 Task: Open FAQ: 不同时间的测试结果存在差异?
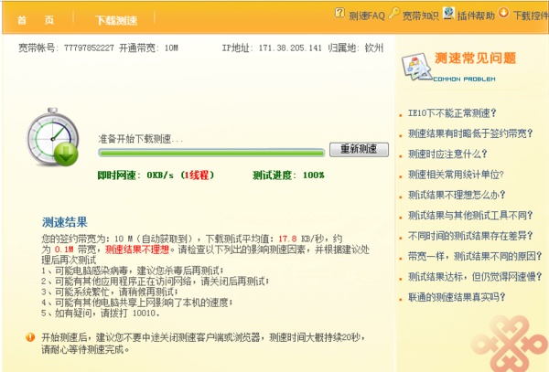pyautogui.click(x=470, y=236)
